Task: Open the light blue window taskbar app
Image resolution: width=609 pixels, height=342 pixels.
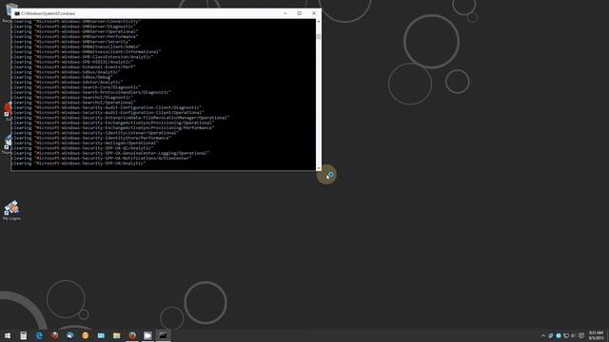Action: 101,335
